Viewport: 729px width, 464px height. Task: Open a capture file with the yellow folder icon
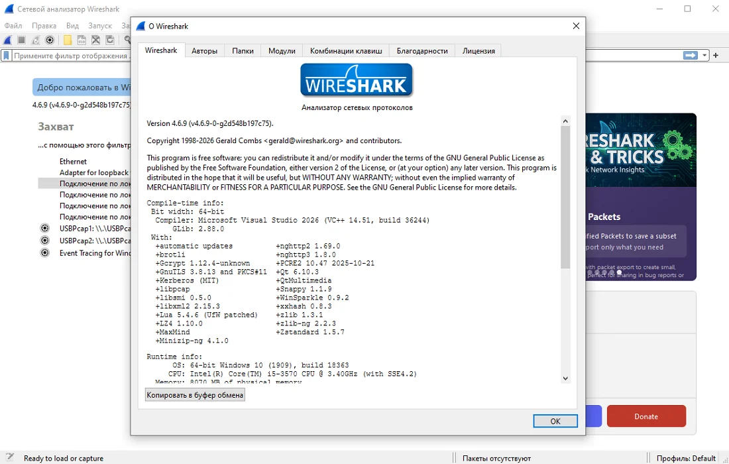click(x=68, y=40)
